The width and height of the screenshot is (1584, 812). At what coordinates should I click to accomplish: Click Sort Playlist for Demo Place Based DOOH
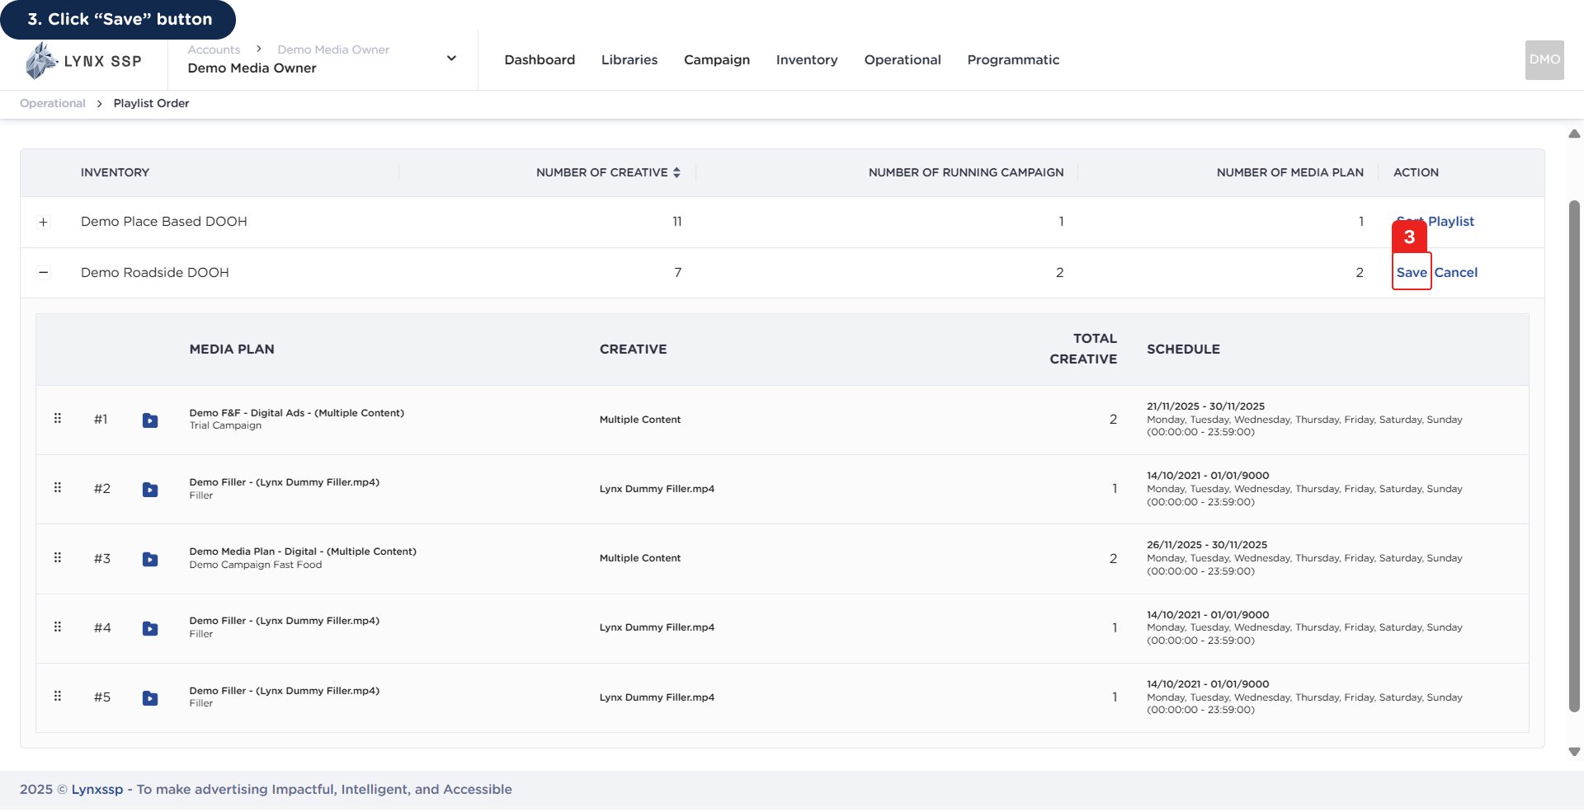coord(1435,221)
